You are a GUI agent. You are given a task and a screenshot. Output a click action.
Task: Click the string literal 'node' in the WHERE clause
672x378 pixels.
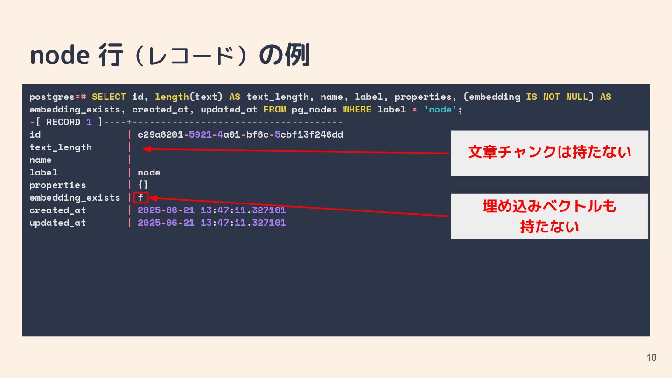click(441, 109)
